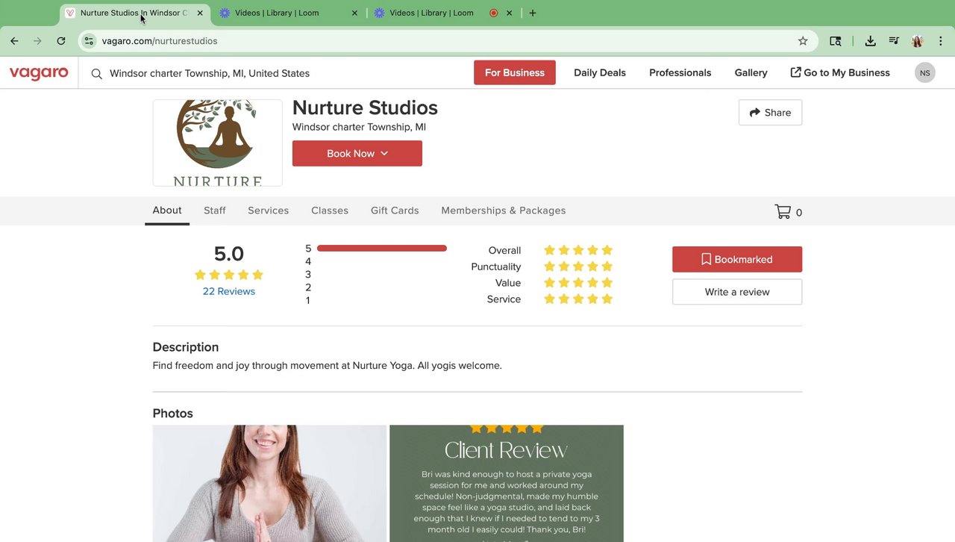Open new browser tab
This screenshot has width=955, height=542.
point(532,13)
